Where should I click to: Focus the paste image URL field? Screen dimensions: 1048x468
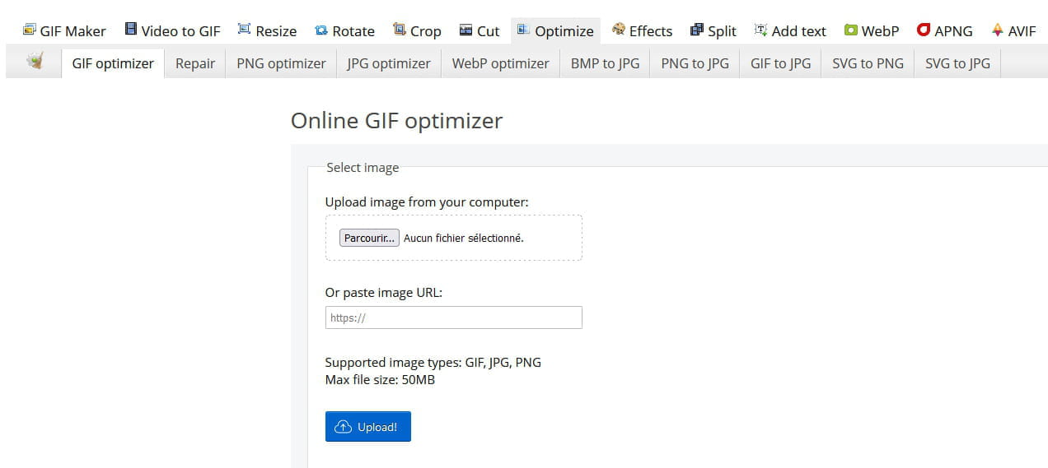tap(454, 317)
